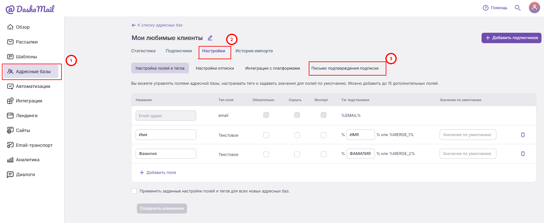Click the pencil icon beside the base name
This screenshot has height=223, width=544.
[x=210, y=38]
